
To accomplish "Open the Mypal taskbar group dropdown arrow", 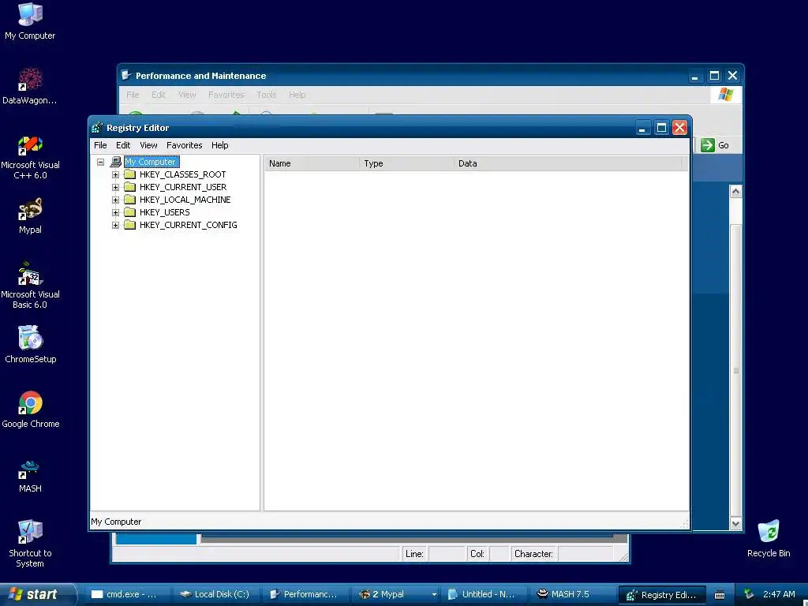I will point(434,595).
